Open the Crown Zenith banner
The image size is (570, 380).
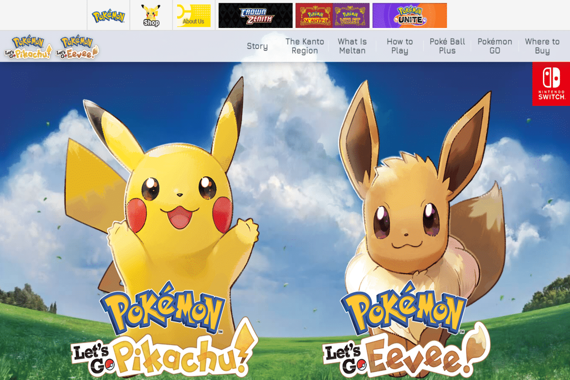coord(255,15)
